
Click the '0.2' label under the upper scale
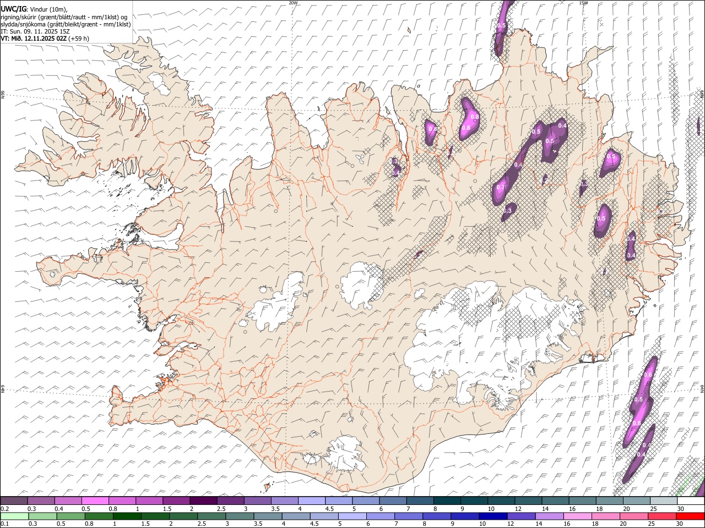(4, 509)
